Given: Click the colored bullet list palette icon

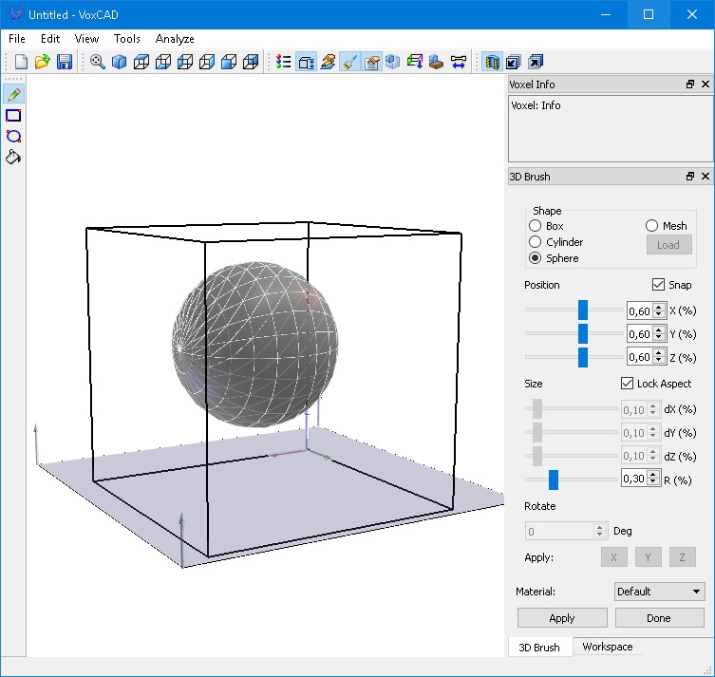Looking at the screenshot, I should click(x=284, y=62).
